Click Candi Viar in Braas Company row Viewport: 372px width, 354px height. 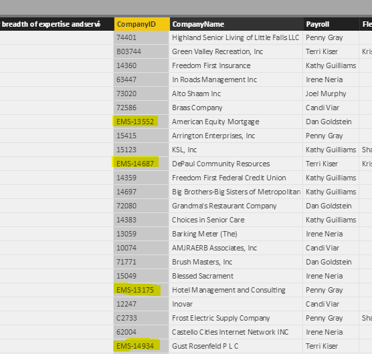(331, 108)
